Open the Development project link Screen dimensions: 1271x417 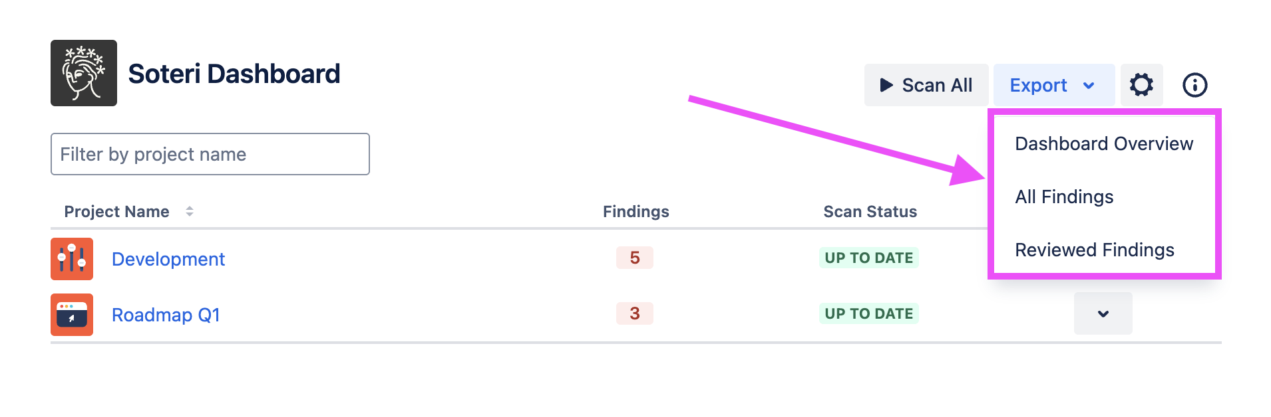coord(168,259)
